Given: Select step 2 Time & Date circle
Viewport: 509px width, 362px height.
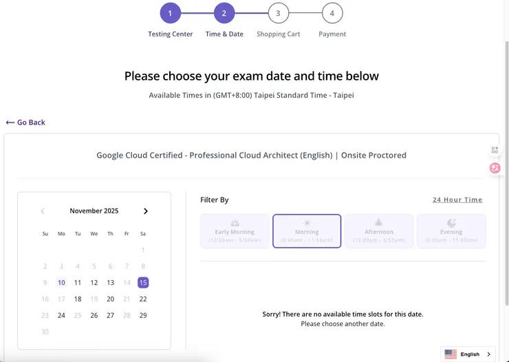Looking at the screenshot, I should point(224,13).
